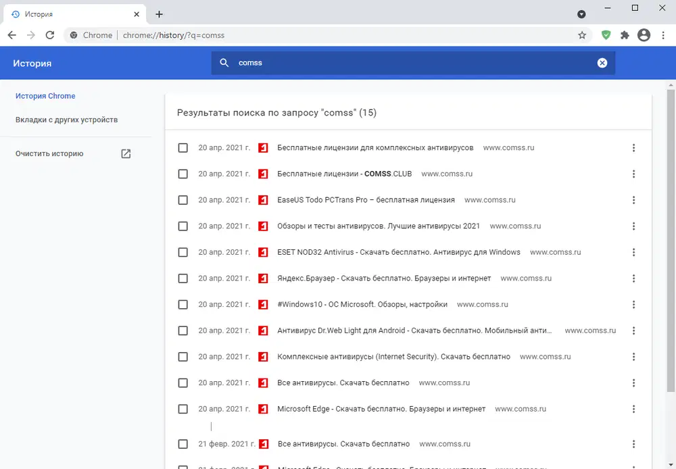Select the Обзоры и тесты антивирусов checkbox

[183, 226]
